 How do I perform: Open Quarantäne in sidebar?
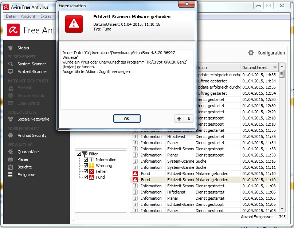(28, 152)
